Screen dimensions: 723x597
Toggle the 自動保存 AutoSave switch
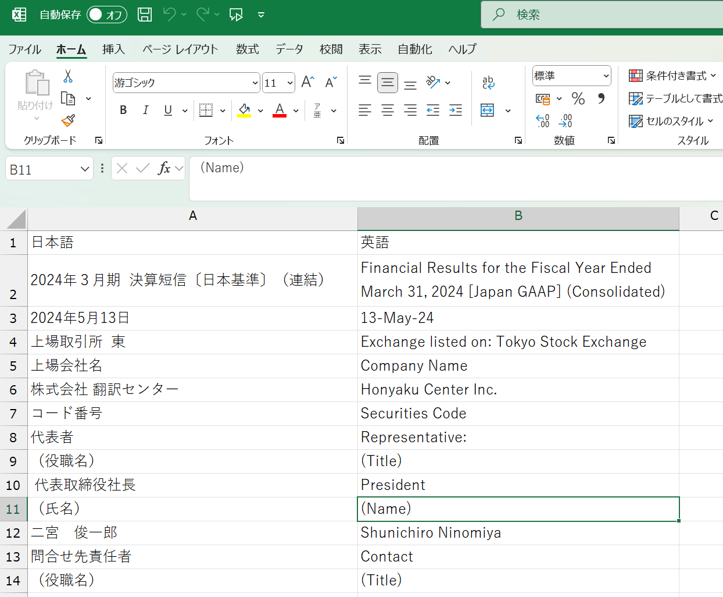click(107, 15)
